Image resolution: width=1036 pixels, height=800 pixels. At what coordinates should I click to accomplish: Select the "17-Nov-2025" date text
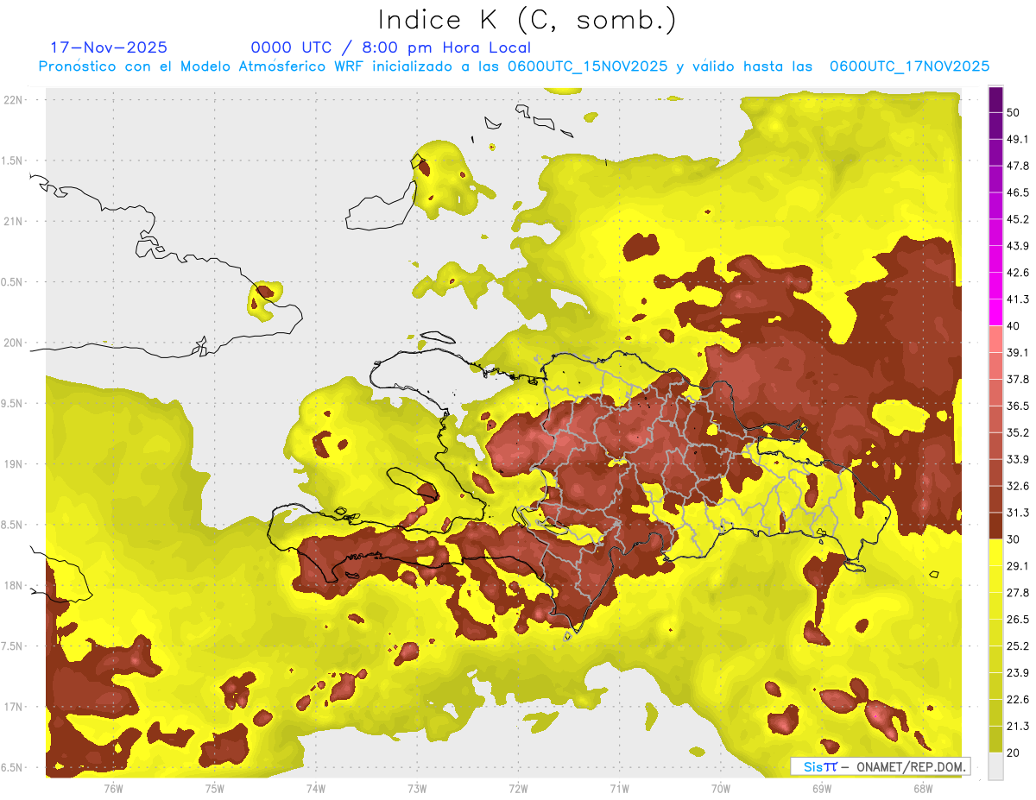(109, 47)
